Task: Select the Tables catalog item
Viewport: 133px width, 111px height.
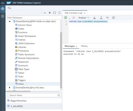Action: coord(21,73)
